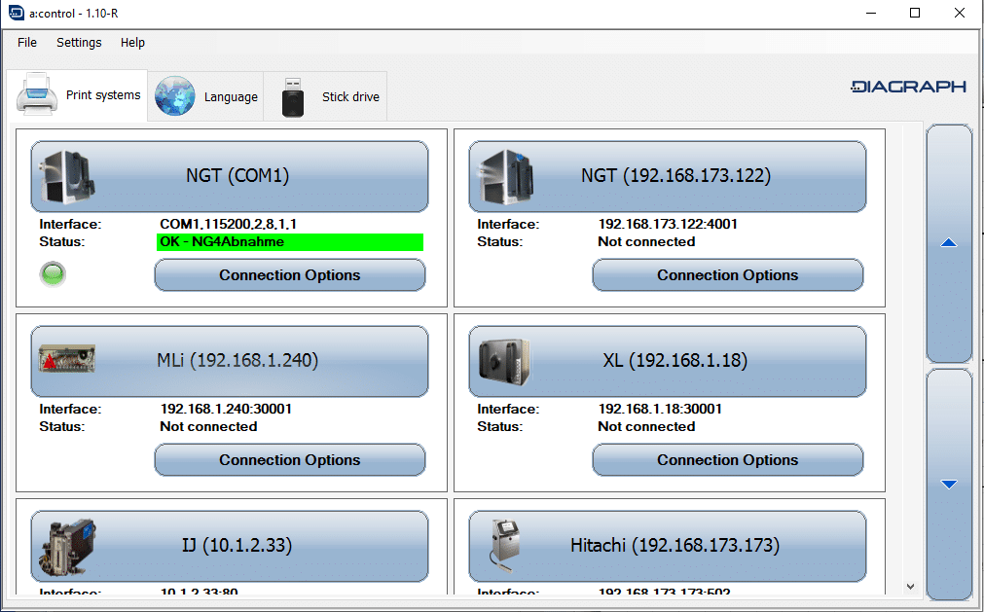Switch to the Language tab
The height and width of the screenshot is (612, 984).
click(205, 96)
